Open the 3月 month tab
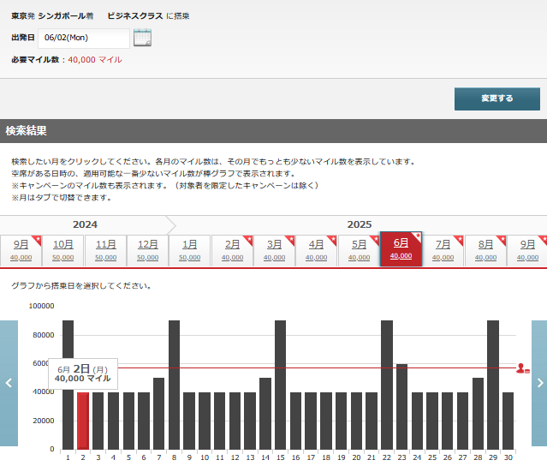547x466 pixels. (x=274, y=249)
